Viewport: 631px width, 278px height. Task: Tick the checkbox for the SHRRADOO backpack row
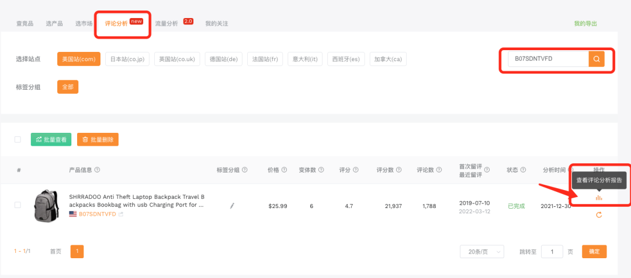18,205
